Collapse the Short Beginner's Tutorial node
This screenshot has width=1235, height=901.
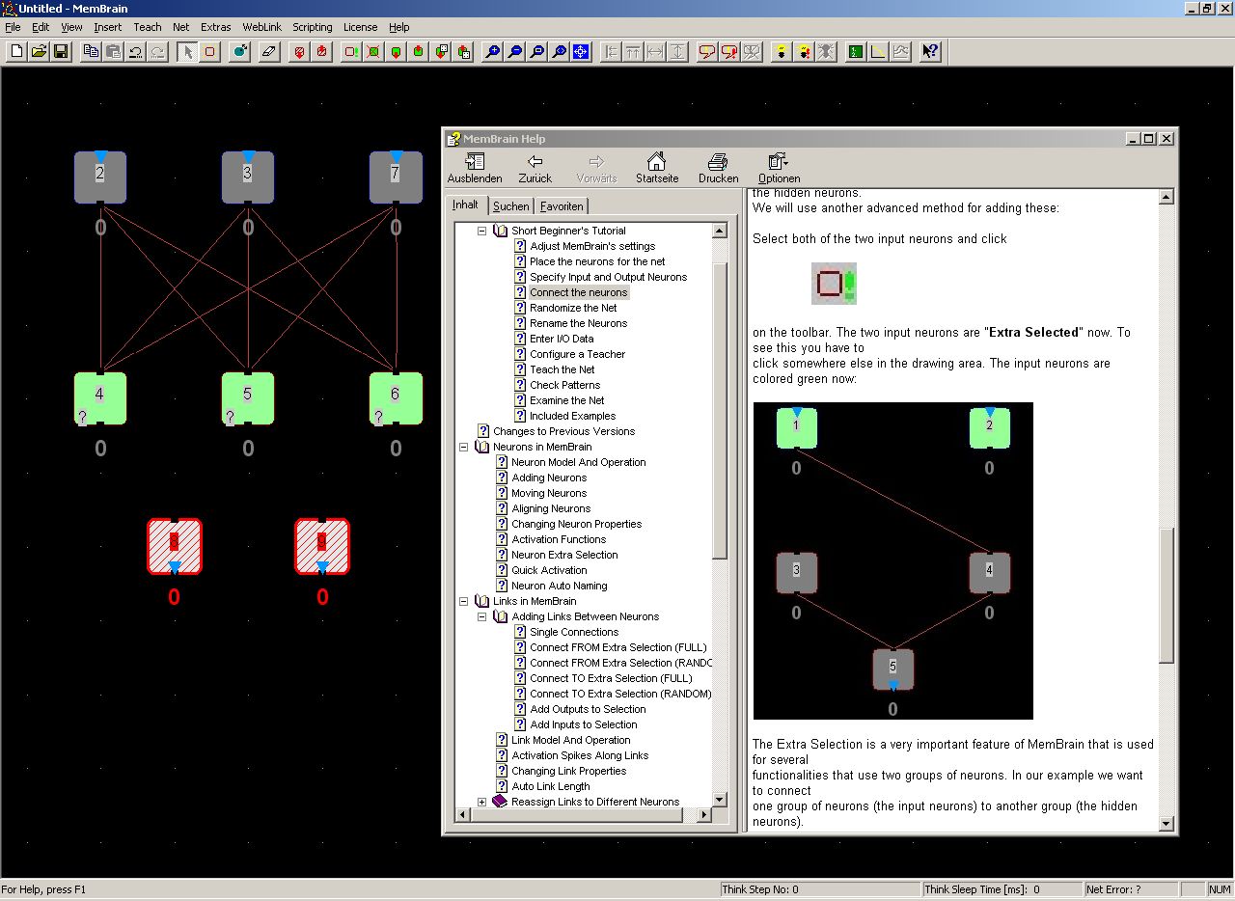point(482,232)
